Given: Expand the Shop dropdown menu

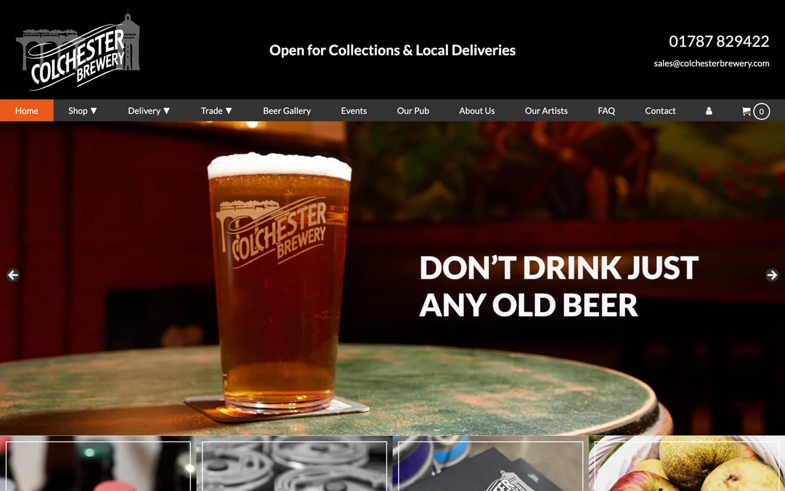Looking at the screenshot, I should tap(82, 110).
